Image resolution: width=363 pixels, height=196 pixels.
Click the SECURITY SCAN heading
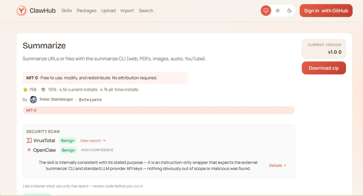[x=43, y=132]
